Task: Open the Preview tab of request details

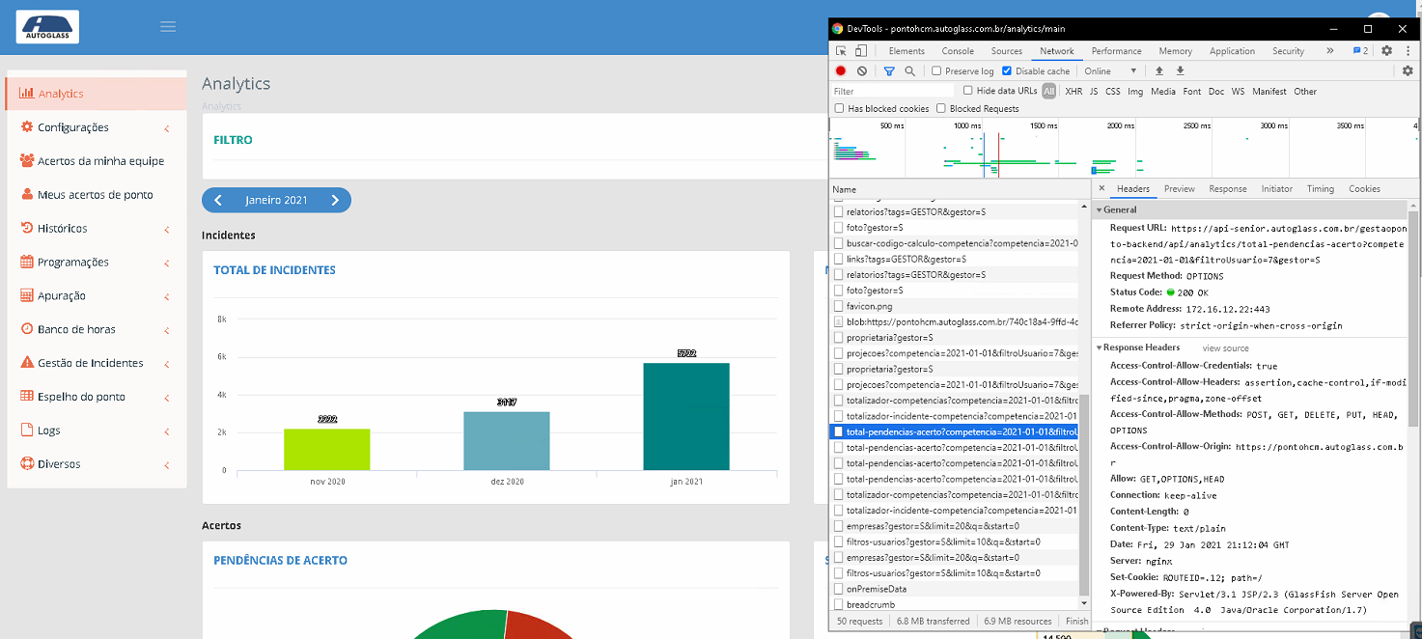Action: coord(1179,189)
